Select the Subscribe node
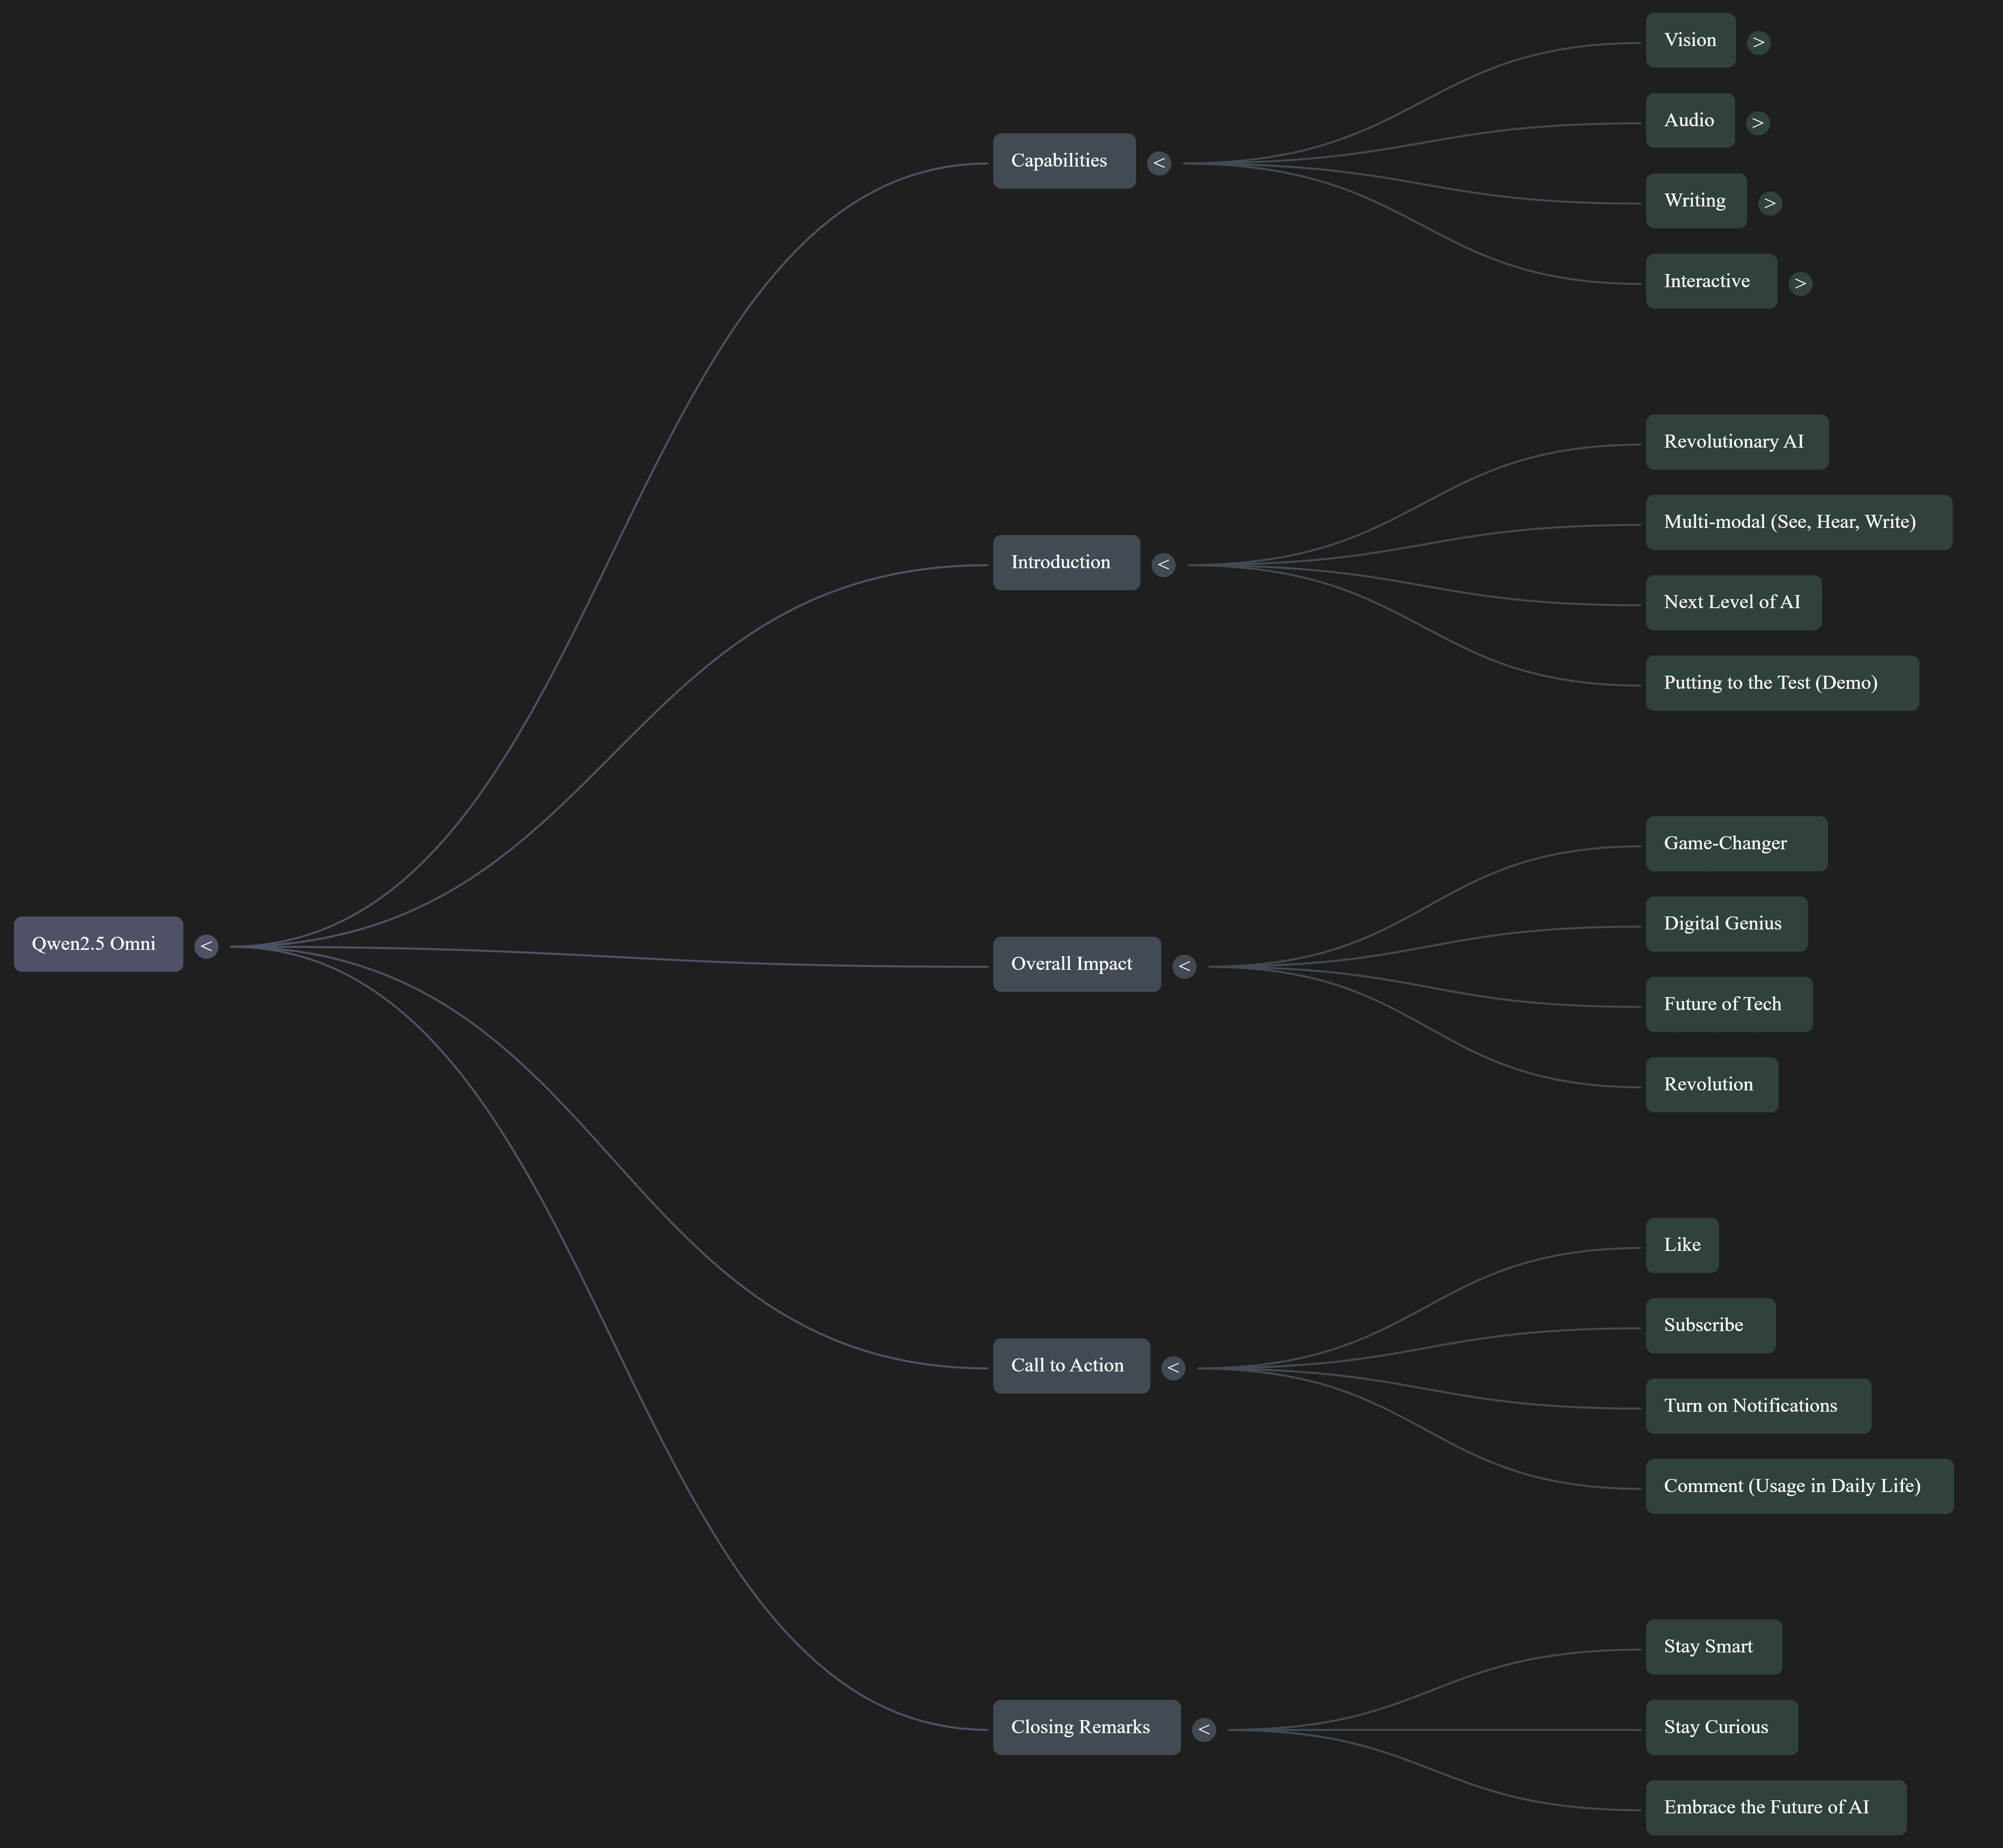 (1711, 1326)
